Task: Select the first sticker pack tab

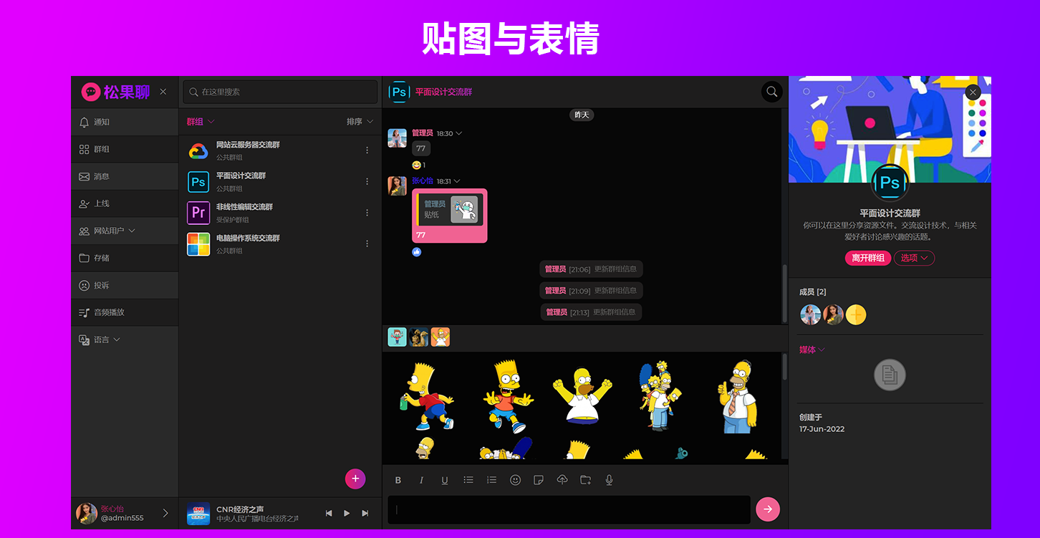Action: point(397,337)
